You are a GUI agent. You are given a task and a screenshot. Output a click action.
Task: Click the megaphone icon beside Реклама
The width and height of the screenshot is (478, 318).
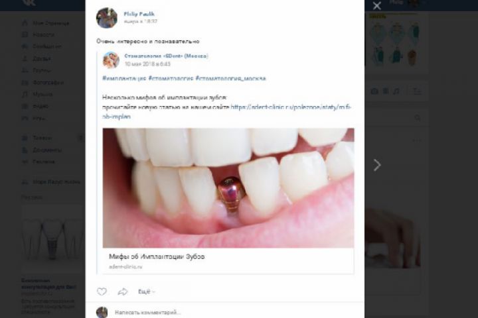pyautogui.click(x=25, y=162)
